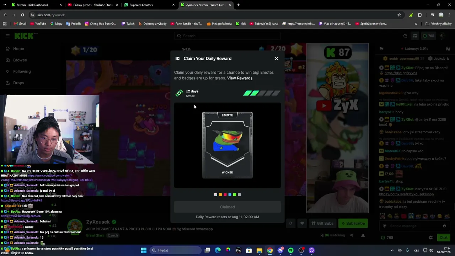Open File Explorer from the taskbar
The image size is (455, 256).
pos(259,250)
